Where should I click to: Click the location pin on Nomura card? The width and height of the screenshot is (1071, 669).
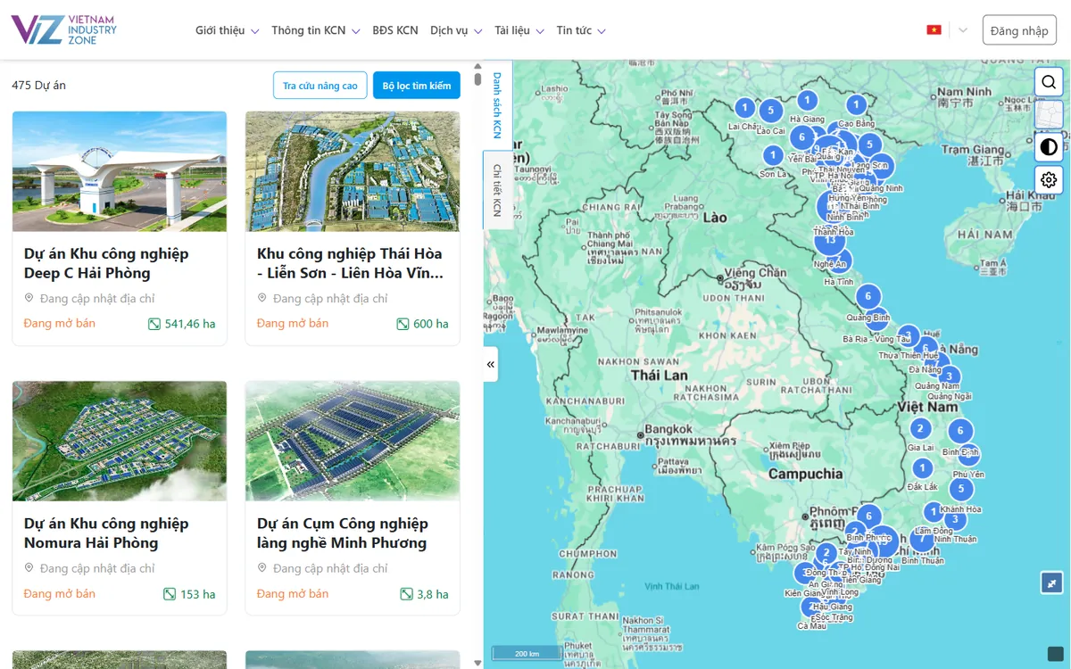(29, 568)
